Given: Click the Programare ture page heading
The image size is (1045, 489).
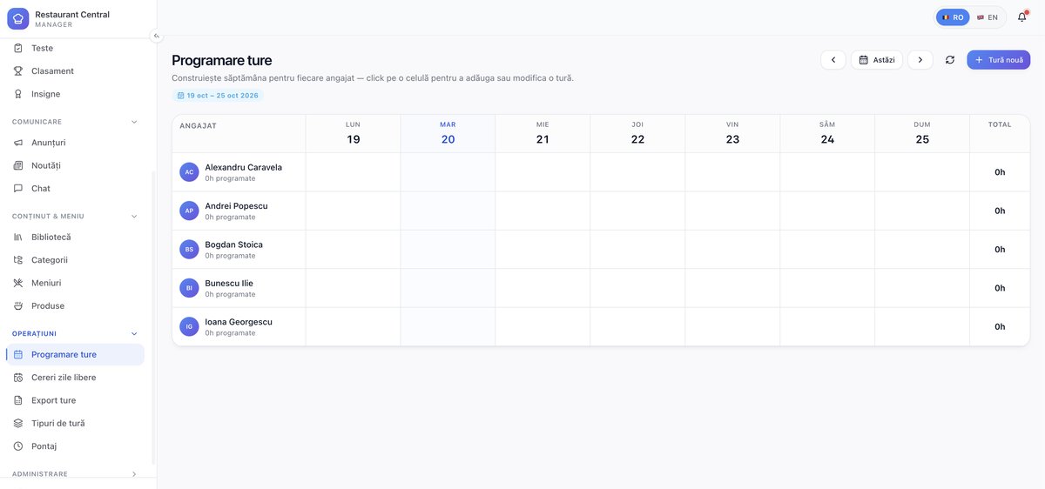Looking at the screenshot, I should pos(222,60).
